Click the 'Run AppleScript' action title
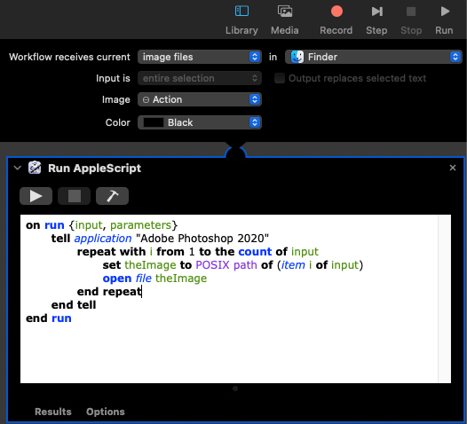467x424 pixels. tap(94, 169)
